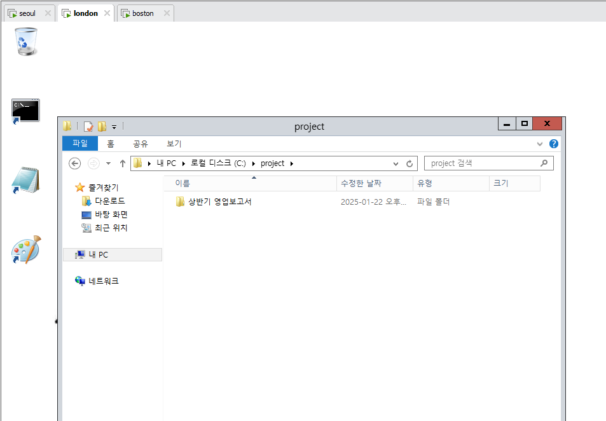606x421 pixels.
Task: Select 내 PC in the navigation pane
Action: click(112, 255)
